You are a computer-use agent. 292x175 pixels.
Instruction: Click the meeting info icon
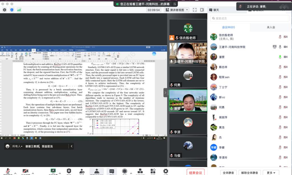coord(5,10)
